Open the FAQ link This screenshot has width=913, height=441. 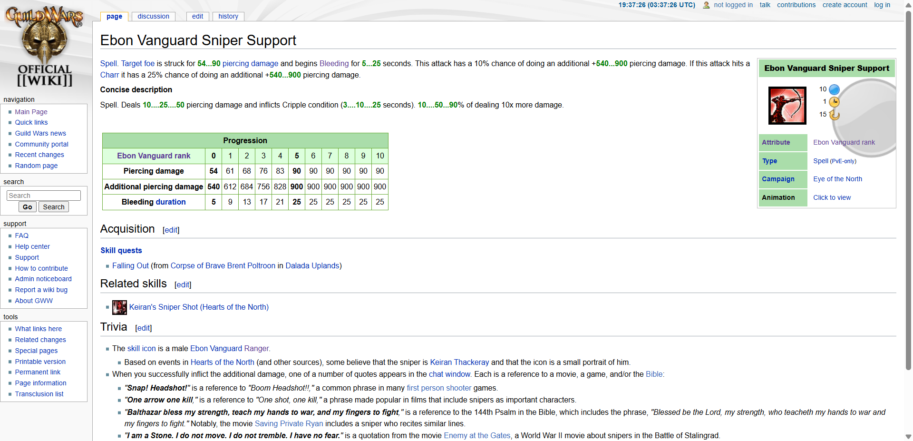pyautogui.click(x=22, y=235)
